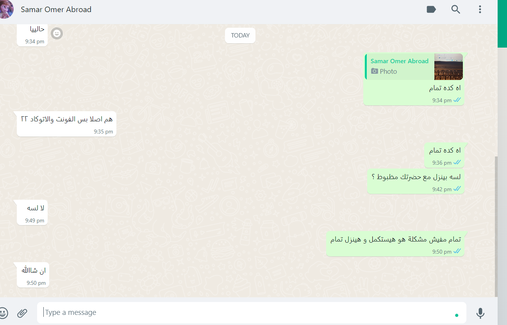Viewport: 507px width, 325px height.
Task: React with emoji on 9:34 pm message
Action: pos(57,34)
